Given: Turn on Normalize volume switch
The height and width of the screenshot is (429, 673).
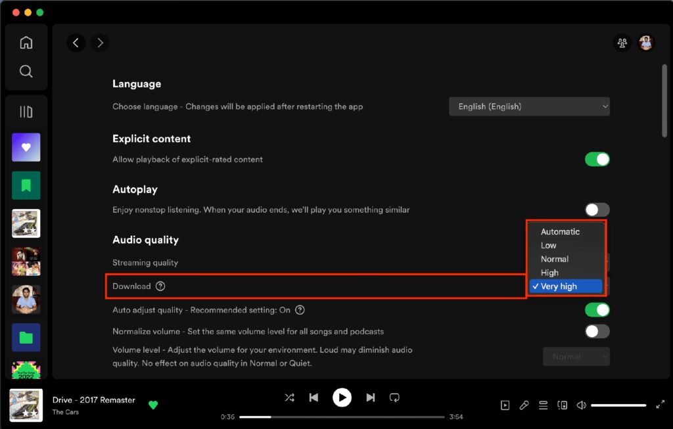Looking at the screenshot, I should click(x=597, y=331).
